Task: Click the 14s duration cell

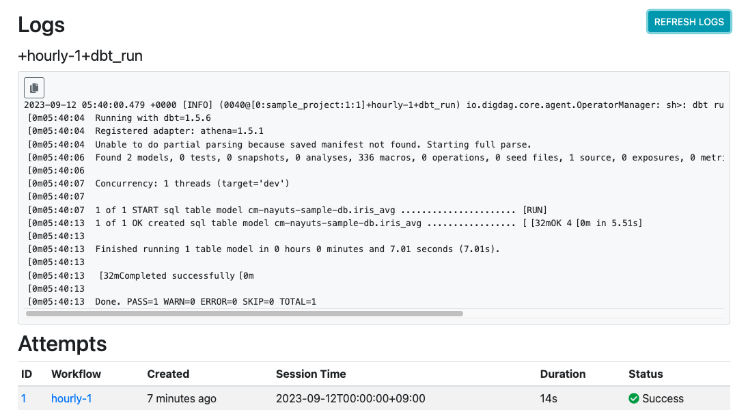Action: click(549, 398)
